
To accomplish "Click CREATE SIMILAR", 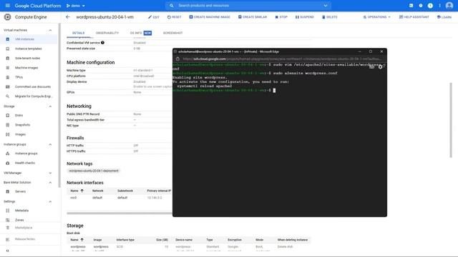I will point(253,17).
